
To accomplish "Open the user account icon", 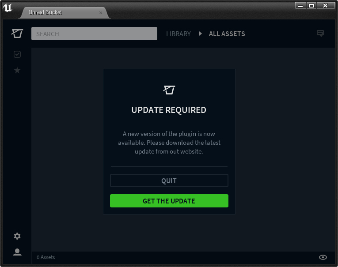I will click(17, 252).
